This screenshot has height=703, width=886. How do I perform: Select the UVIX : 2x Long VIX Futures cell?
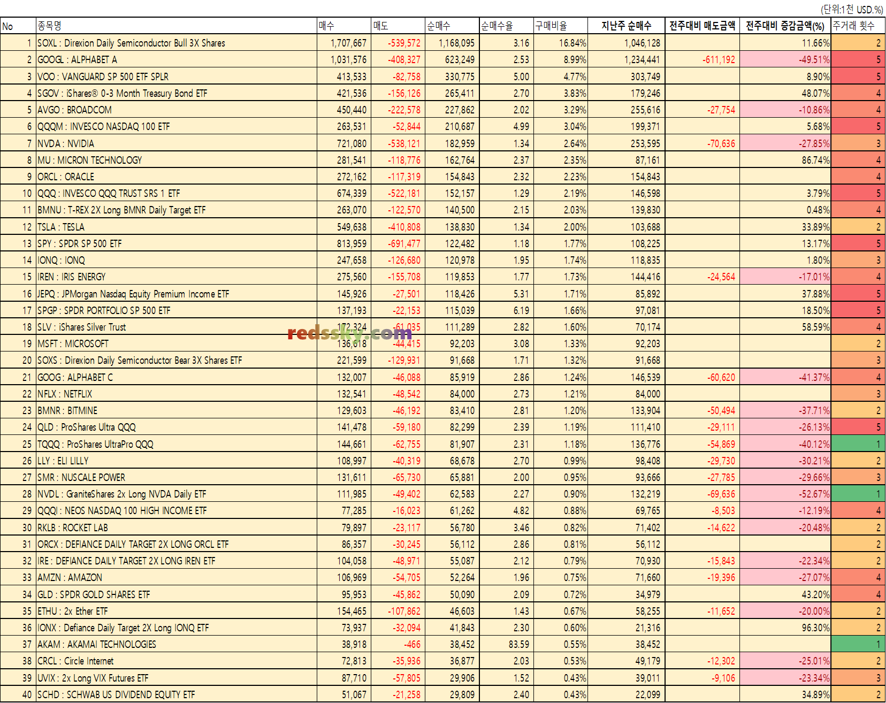coord(177,678)
